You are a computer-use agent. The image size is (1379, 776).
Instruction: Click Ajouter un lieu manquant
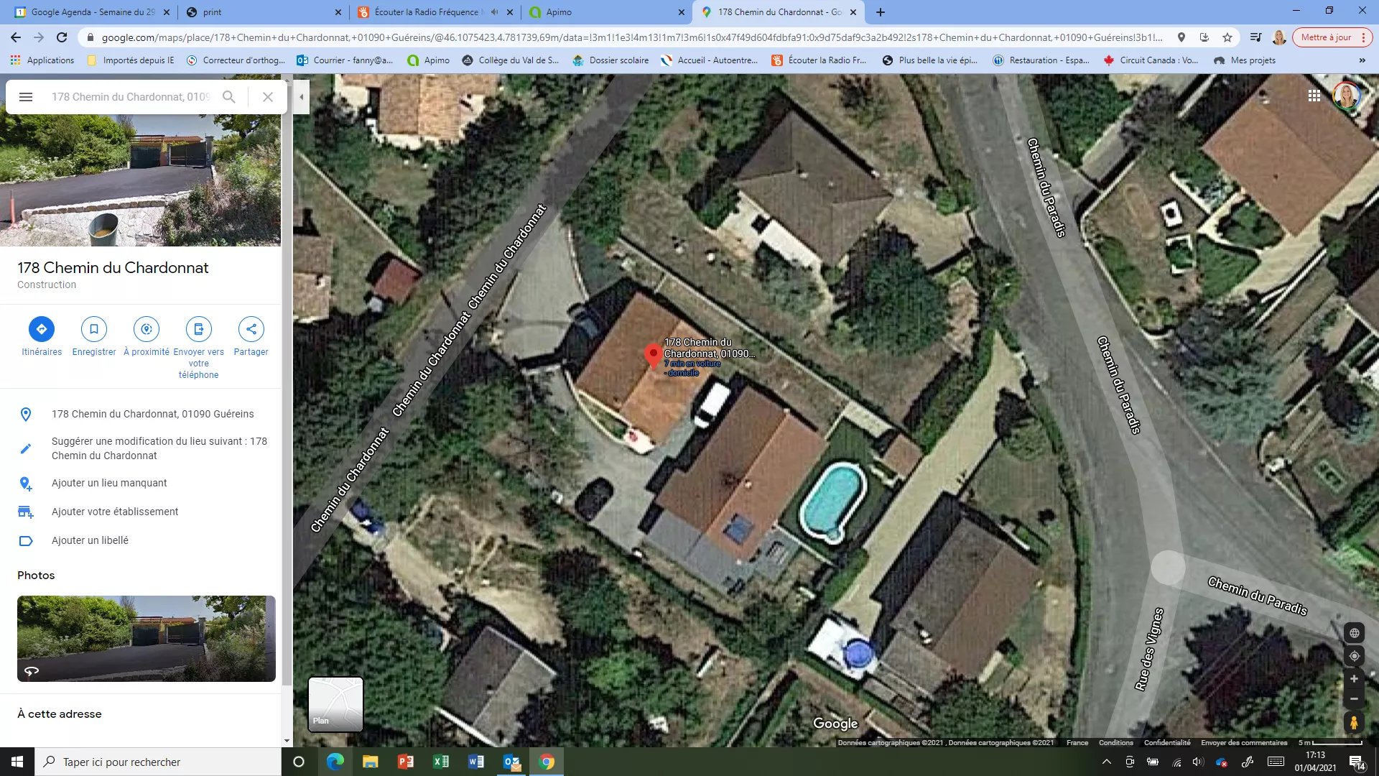pos(109,484)
